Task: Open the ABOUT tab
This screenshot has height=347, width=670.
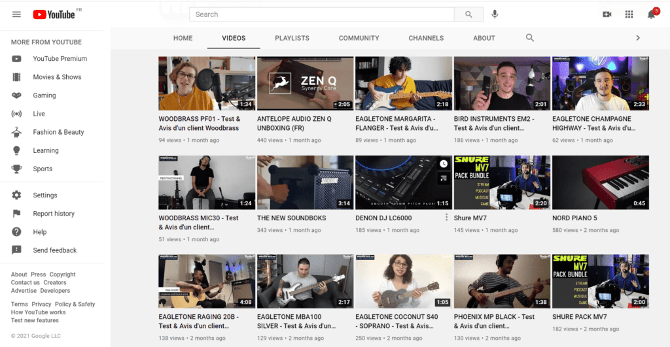Action: click(484, 38)
